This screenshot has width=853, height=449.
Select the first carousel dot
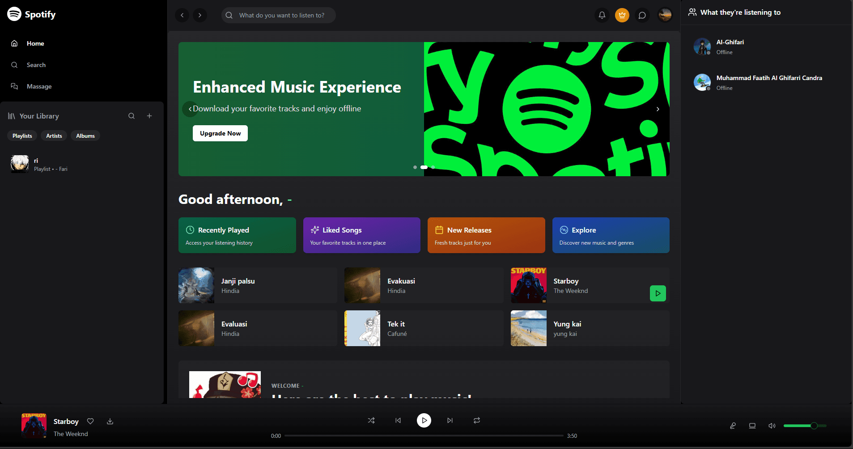[x=415, y=167]
